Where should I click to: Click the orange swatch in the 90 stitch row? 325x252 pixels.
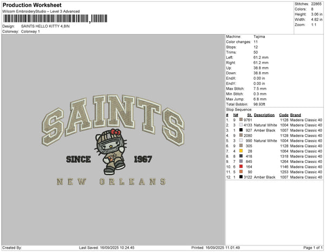(241, 172)
